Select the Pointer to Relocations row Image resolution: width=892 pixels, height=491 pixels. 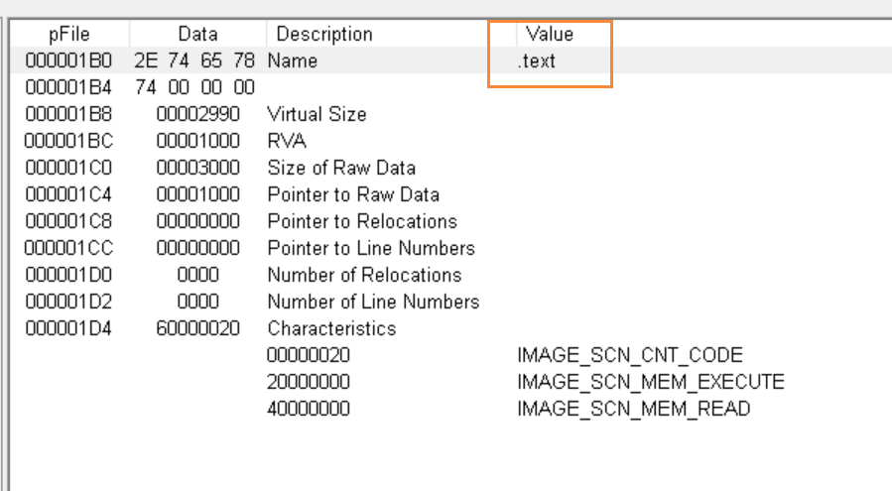(362, 221)
